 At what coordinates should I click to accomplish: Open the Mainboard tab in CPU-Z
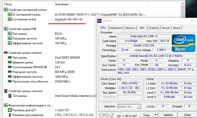click(116, 28)
